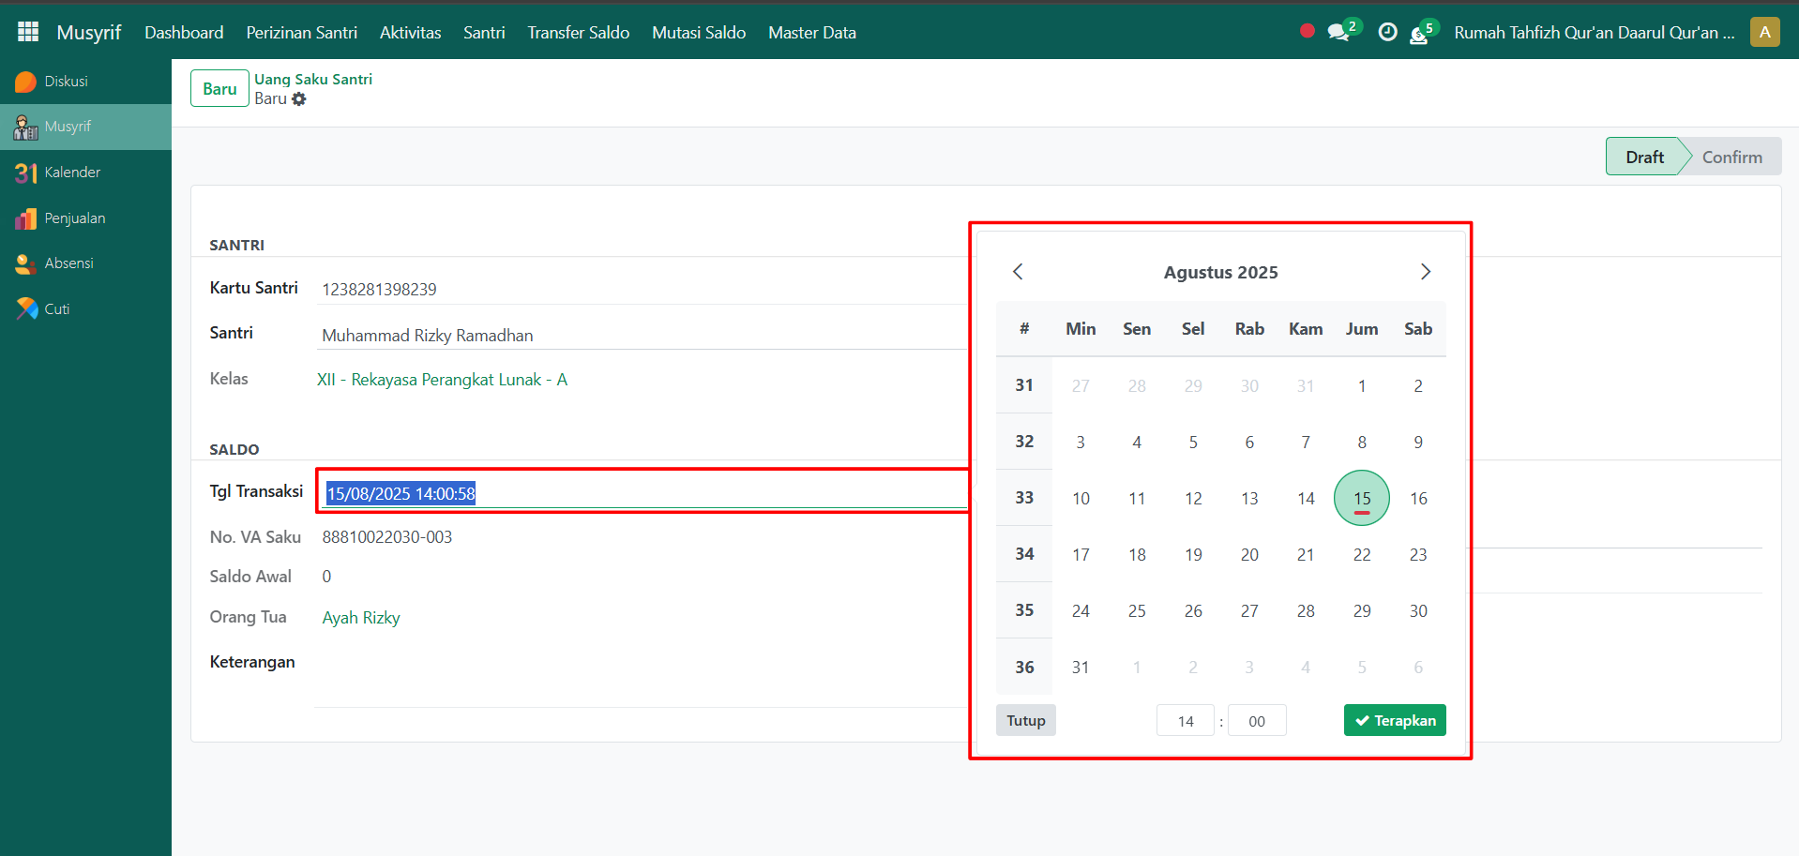This screenshot has width=1799, height=856.
Task: Open the Cuti app in sidebar
Action: pyautogui.click(x=56, y=309)
